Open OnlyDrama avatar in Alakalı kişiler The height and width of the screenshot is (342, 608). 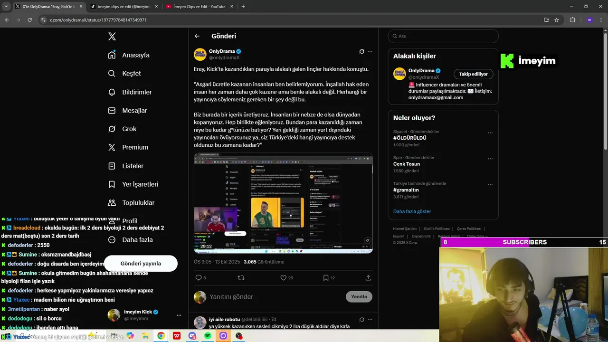[399, 74]
